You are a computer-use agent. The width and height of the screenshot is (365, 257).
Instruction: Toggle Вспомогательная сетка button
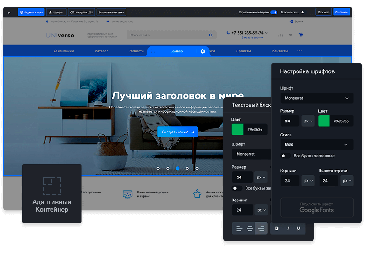[x=111, y=12]
